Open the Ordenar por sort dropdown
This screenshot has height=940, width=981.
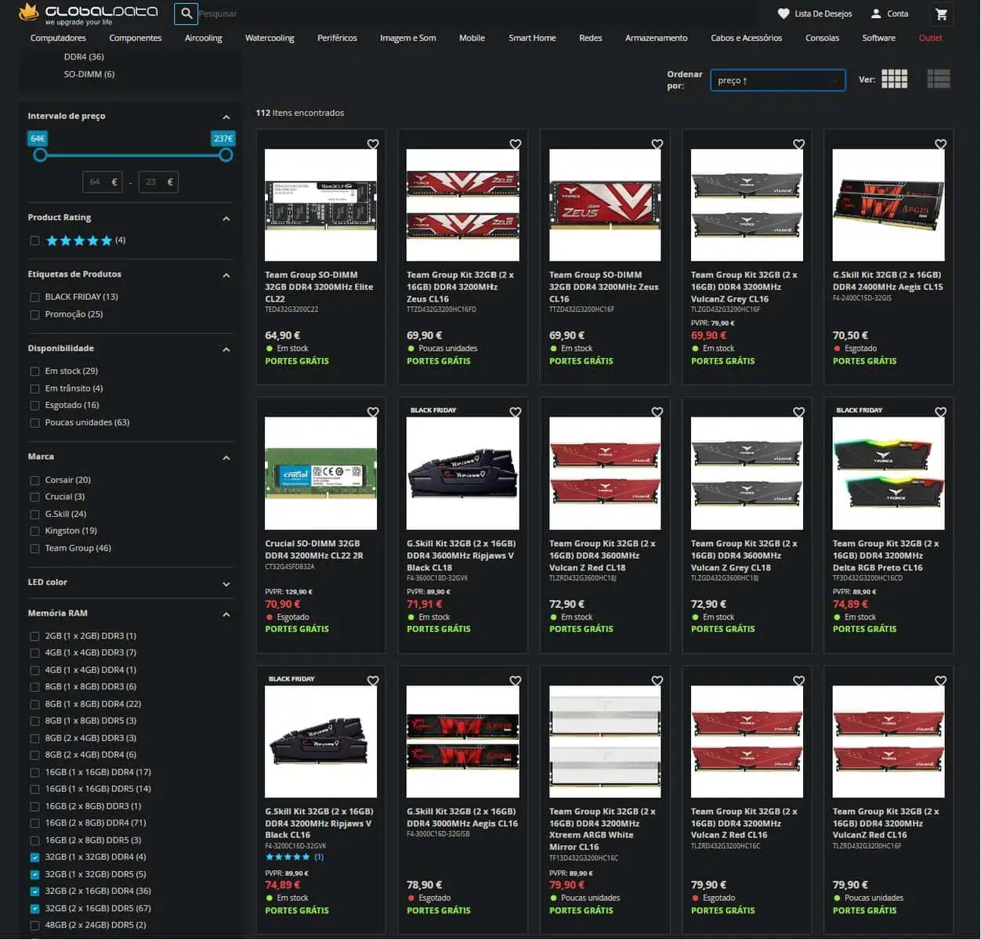point(777,81)
